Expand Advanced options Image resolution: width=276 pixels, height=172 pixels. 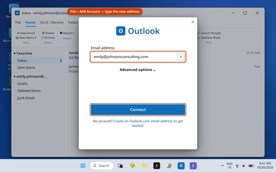pos(138,70)
